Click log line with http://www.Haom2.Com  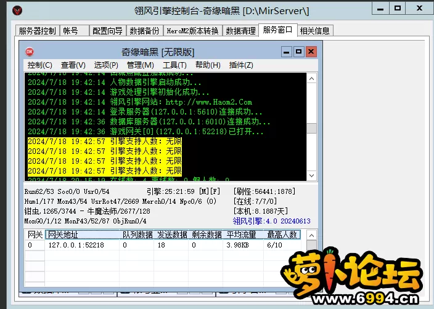click(140, 102)
